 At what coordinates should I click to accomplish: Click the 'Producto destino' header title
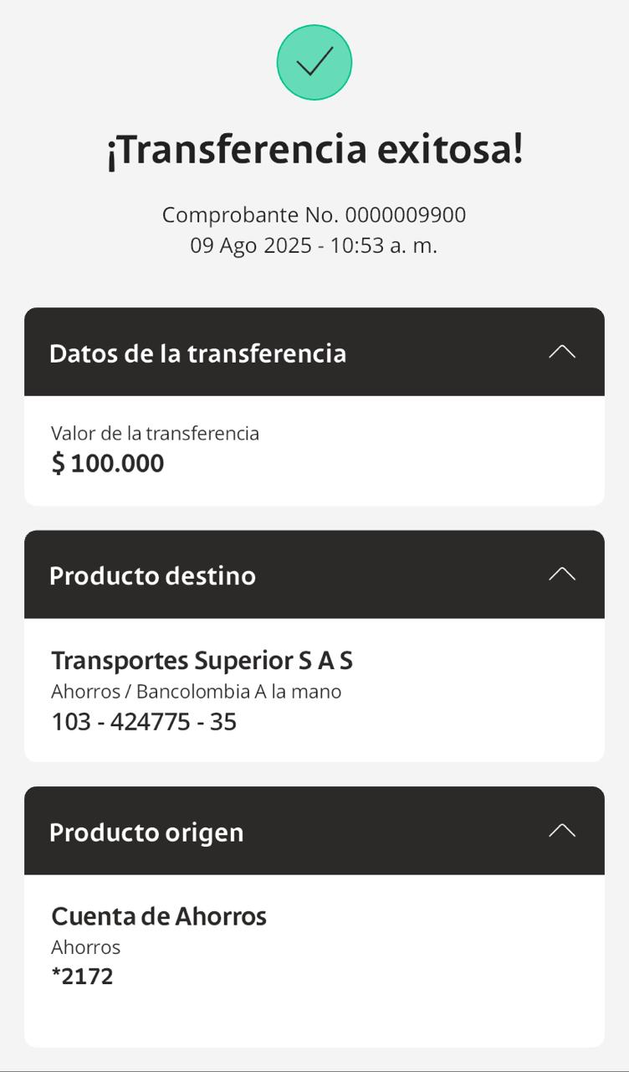(152, 576)
